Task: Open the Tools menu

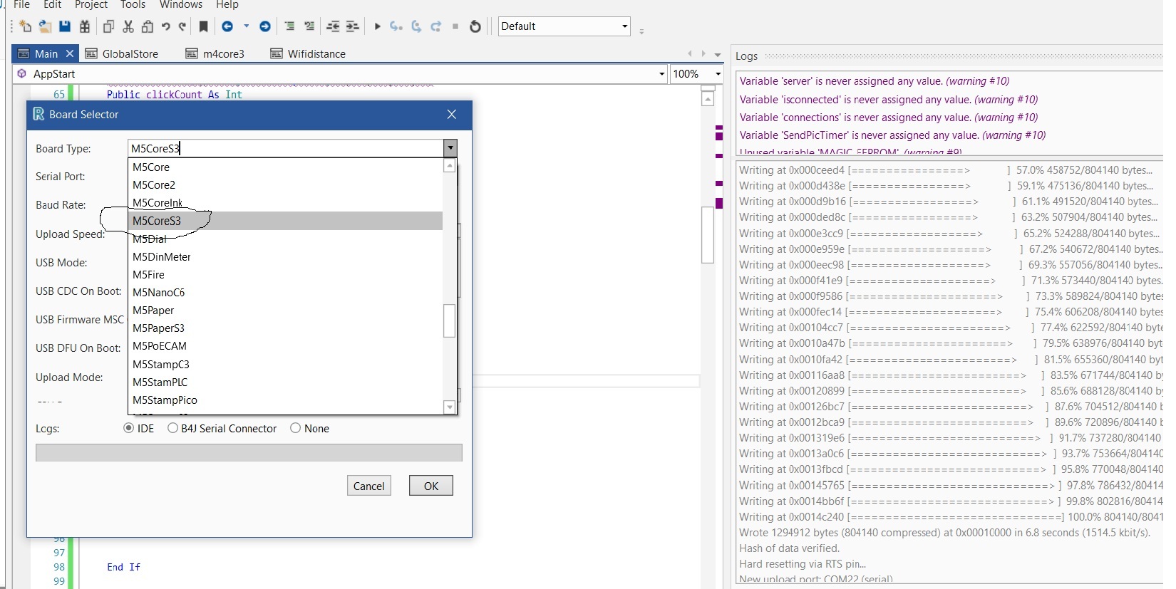Action: [x=133, y=5]
